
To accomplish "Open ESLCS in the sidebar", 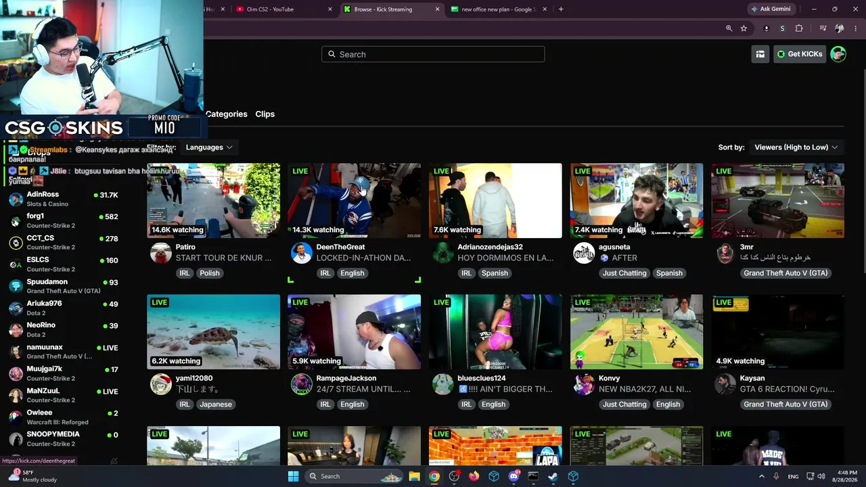I will tap(64, 264).
